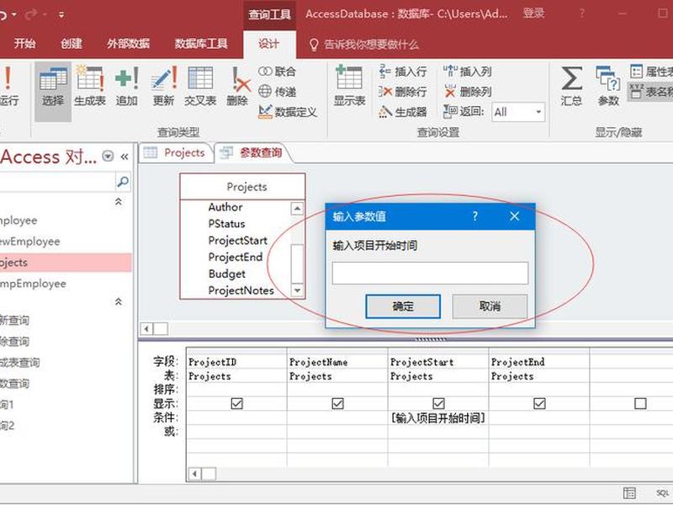Image resolution: width=673 pixels, height=505 pixels.
Task: Open the Design (设计) ribbon tab
Action: 269,44
